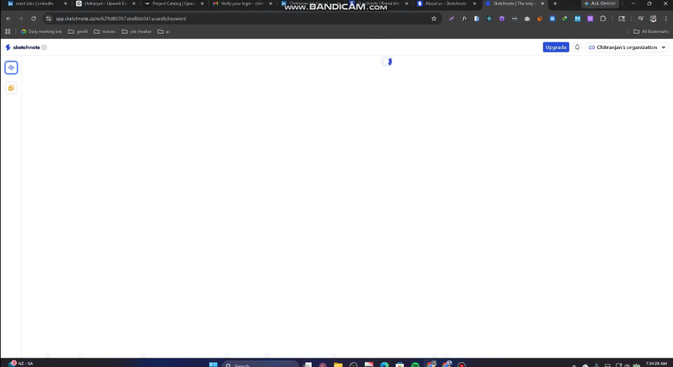Click the camera extension icon
Screen dimensions: 673x367
point(527,19)
